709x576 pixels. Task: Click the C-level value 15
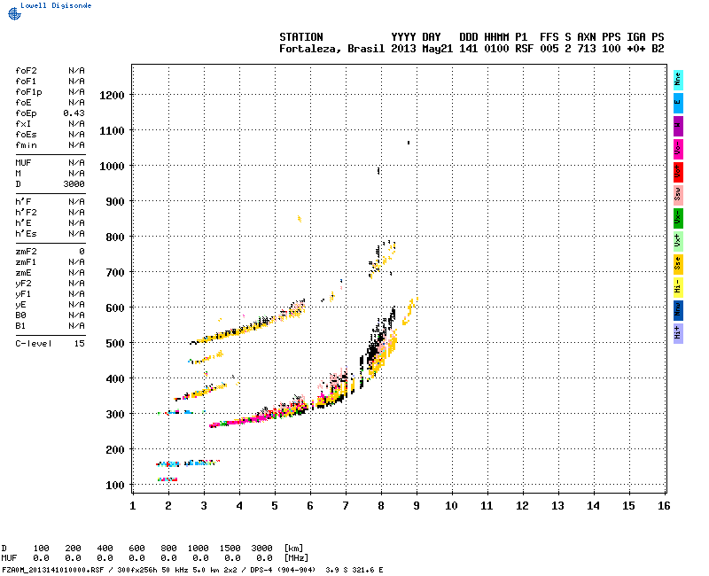(79, 344)
